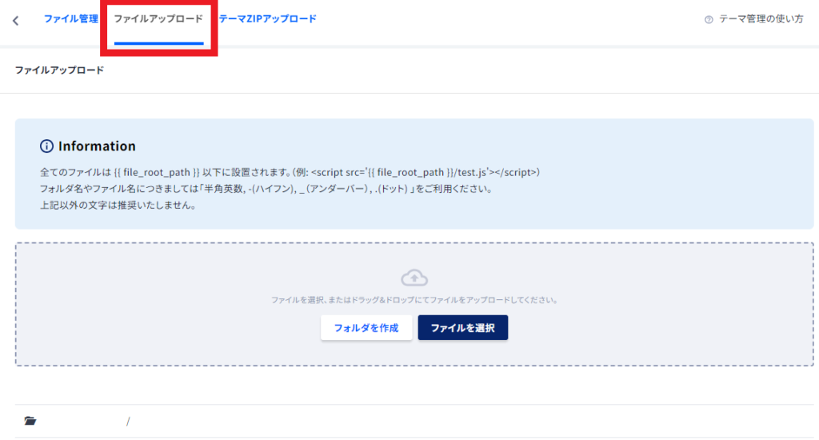Switch to the ファイル管理 tab
Viewport: 819px width, 440px height.
point(70,18)
